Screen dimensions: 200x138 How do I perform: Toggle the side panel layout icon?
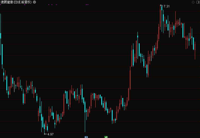[198, 2]
